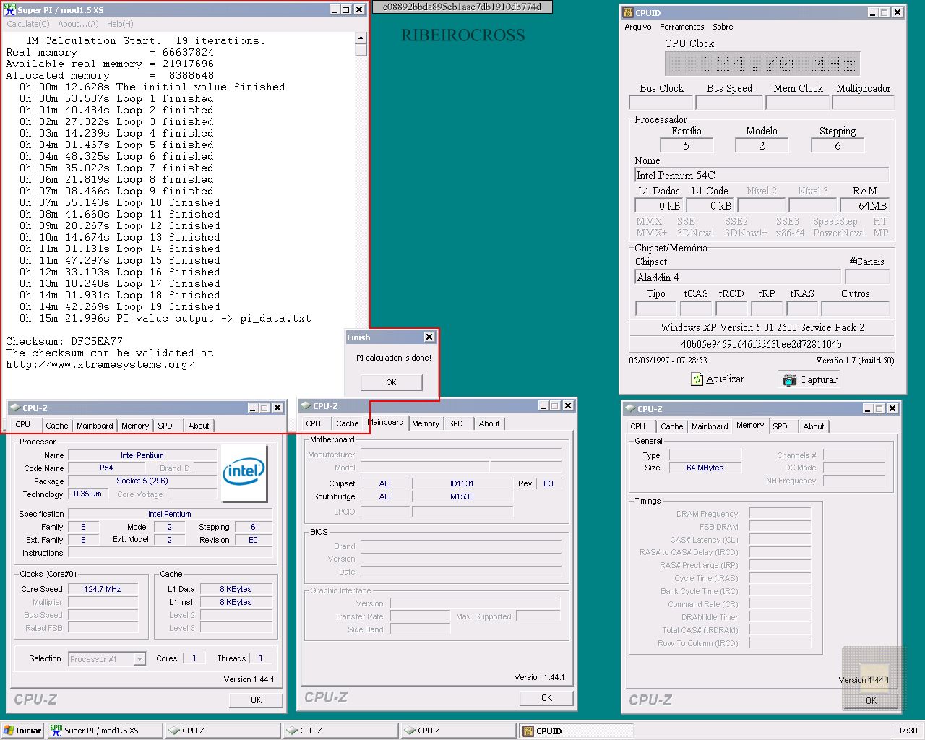The image size is (925, 740).
Task: Click the Memory CPU-Z window title icon
Action: coord(630,409)
